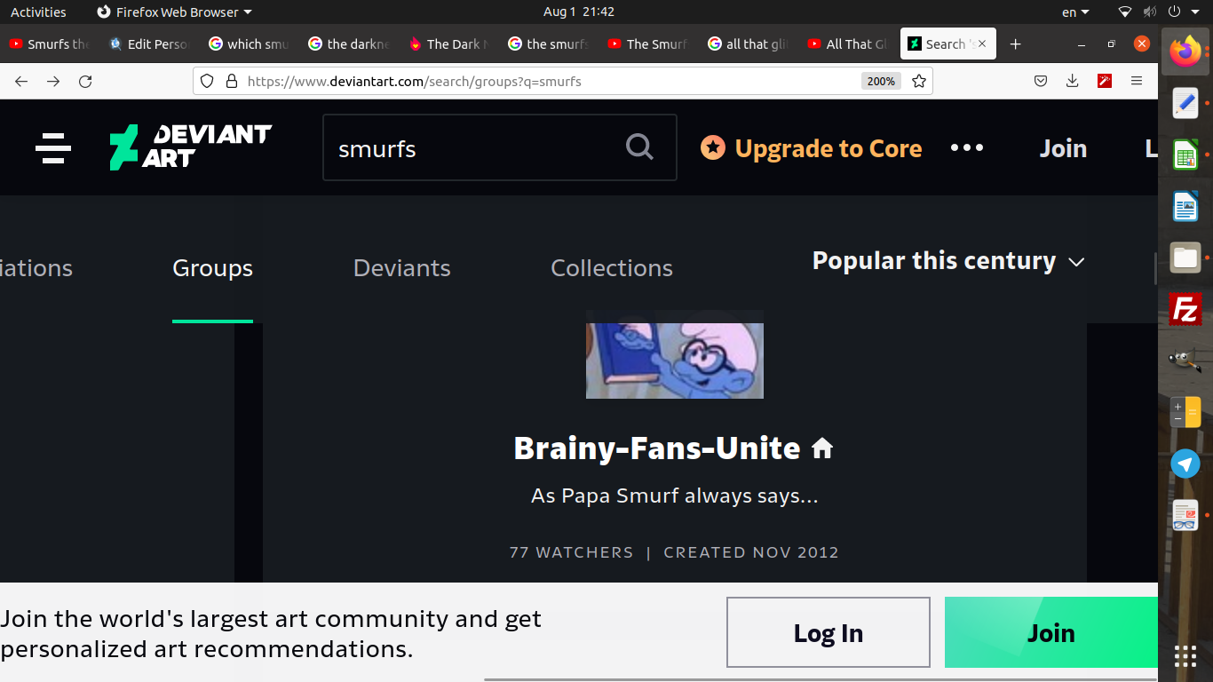This screenshot has height=682, width=1213.
Task: Click the Core star icon
Action: point(713,147)
